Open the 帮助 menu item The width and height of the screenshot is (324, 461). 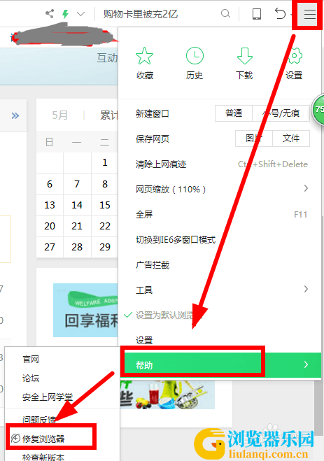point(220,365)
